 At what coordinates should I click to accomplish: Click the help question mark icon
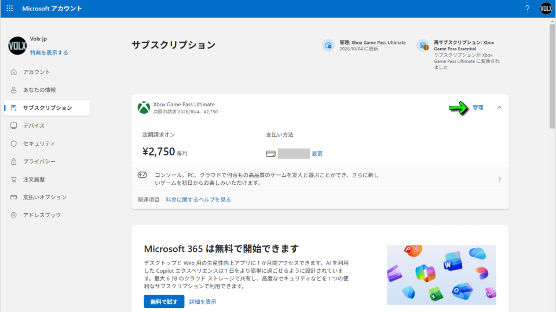[527, 9]
